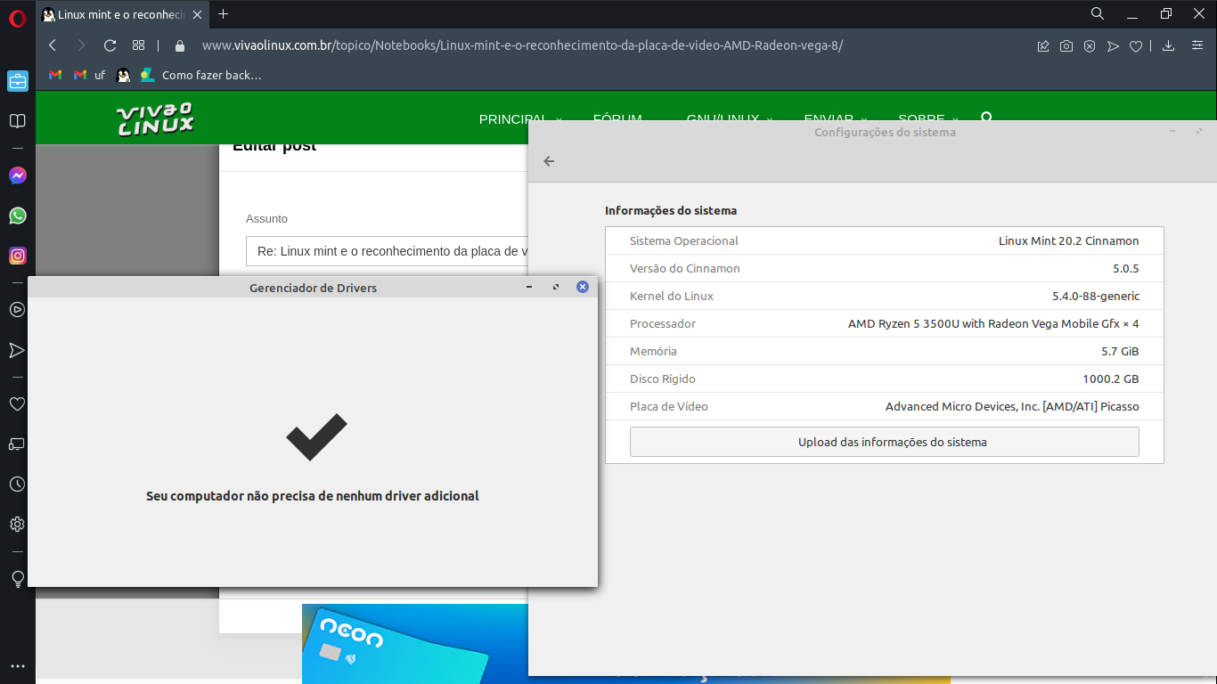Open Facebook Messenger in Opera sidebar

coord(17,175)
